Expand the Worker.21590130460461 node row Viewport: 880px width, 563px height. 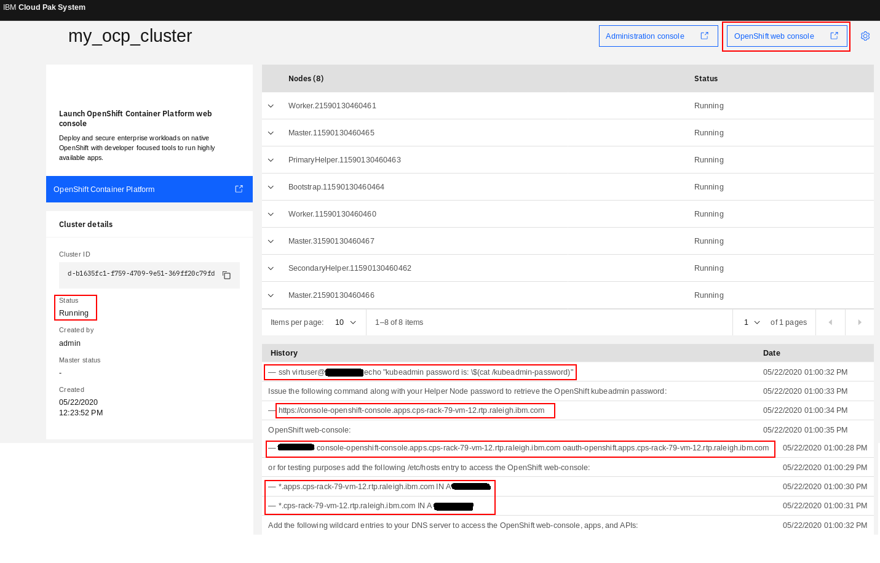[x=271, y=106]
